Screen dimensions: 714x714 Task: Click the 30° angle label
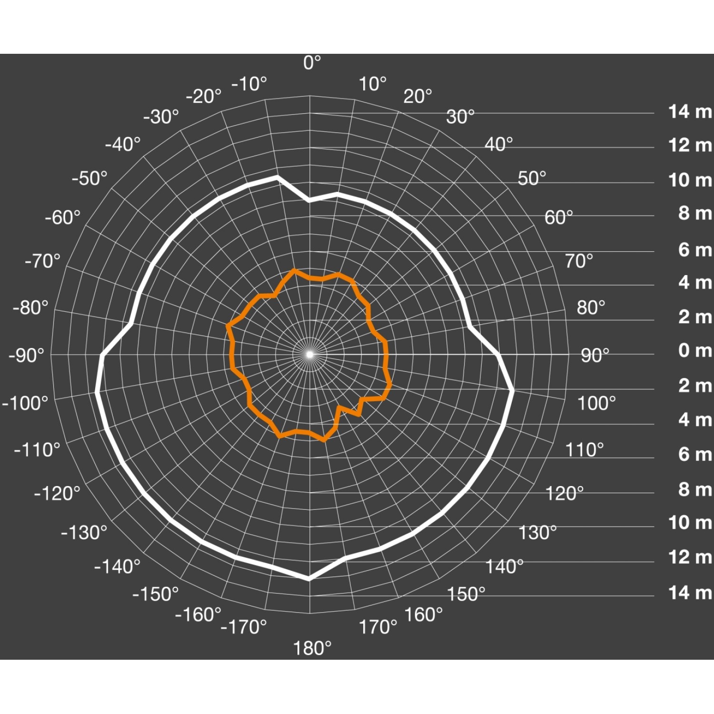coord(460,117)
